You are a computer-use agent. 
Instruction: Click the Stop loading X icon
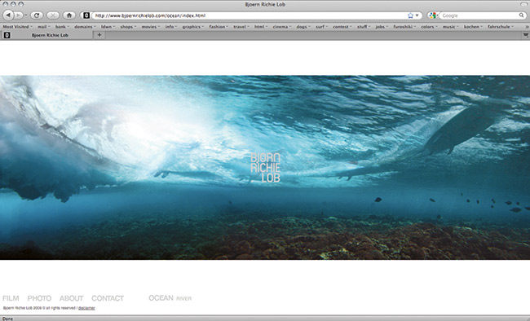click(x=53, y=15)
